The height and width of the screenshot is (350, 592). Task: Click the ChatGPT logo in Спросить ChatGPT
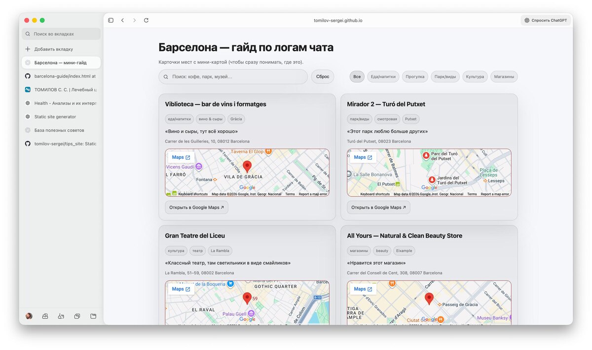[x=527, y=20]
